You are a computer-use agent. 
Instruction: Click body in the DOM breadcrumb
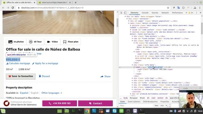pyautogui.click(x=126, y=98)
